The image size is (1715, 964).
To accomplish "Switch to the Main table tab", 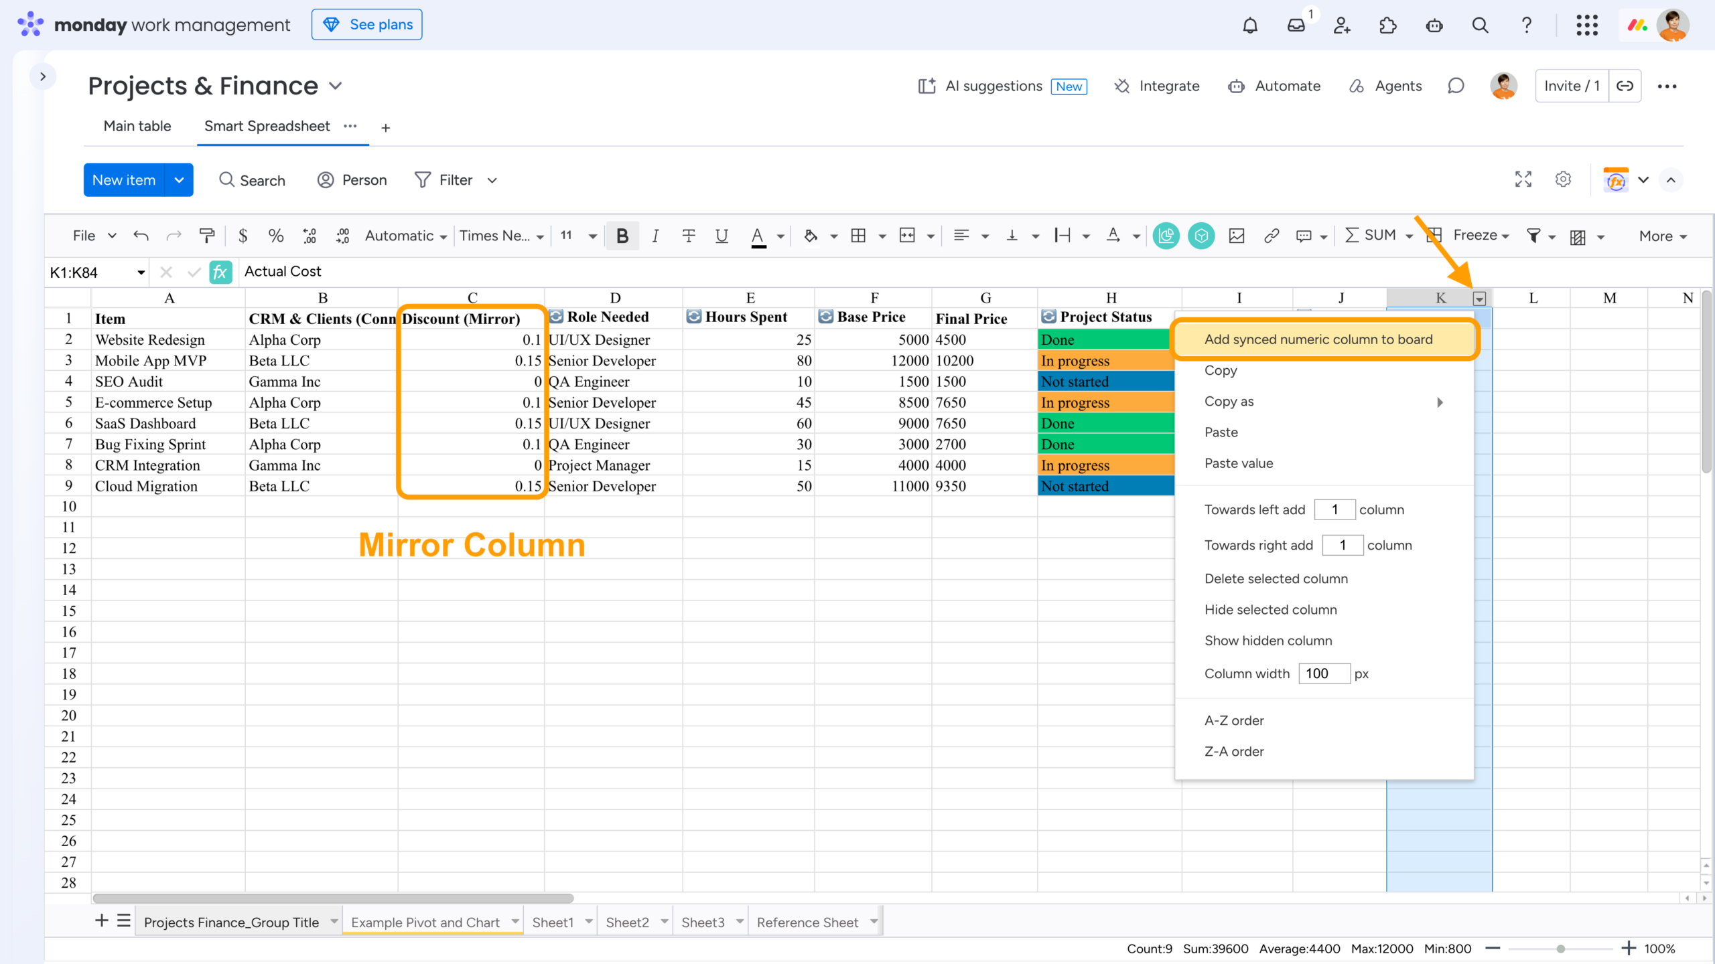I will pos(137,127).
